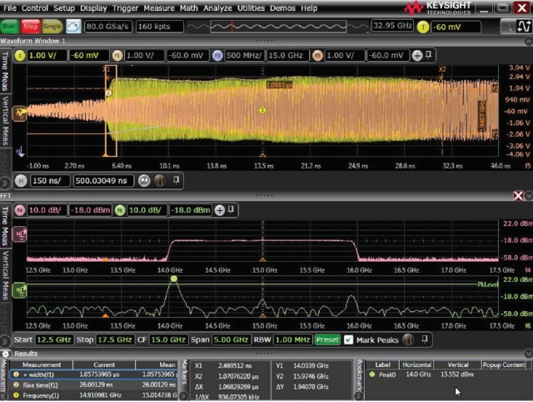Screen dimensions: 533x402
Task: Click the pin icon in waveform channel bar
Action: click(x=429, y=55)
